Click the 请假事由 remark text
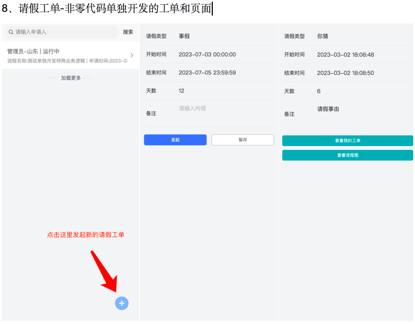 (328, 109)
